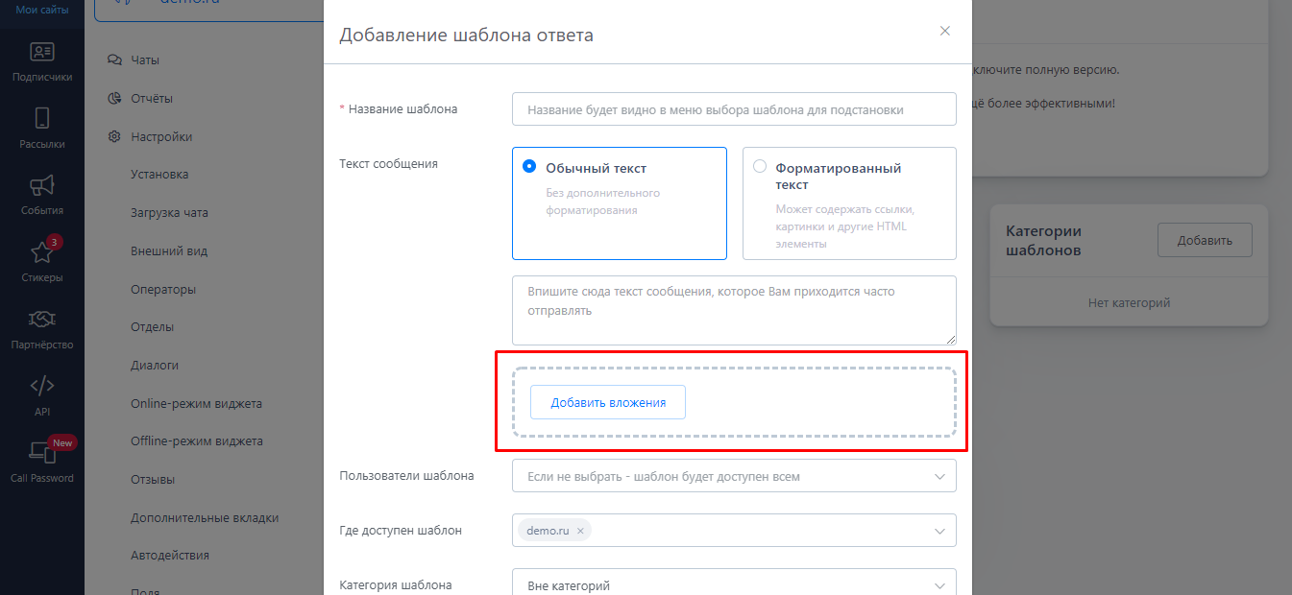Screen dimensions: 1292x595
Task: Expand the template users dropdown
Action: [x=939, y=476]
